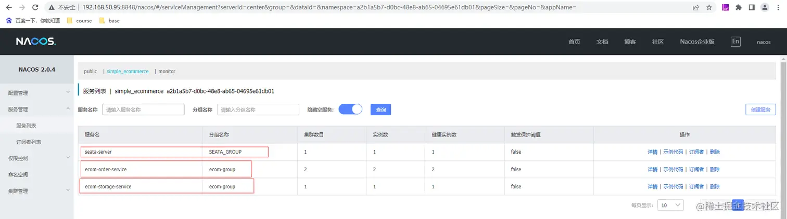787x219 pixels.
Task: Select 订阅者列表 in sidebar
Action: point(29,142)
